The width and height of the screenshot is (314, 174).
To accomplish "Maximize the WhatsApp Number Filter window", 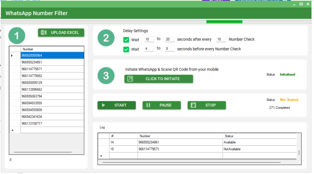I will click(x=301, y=4).
